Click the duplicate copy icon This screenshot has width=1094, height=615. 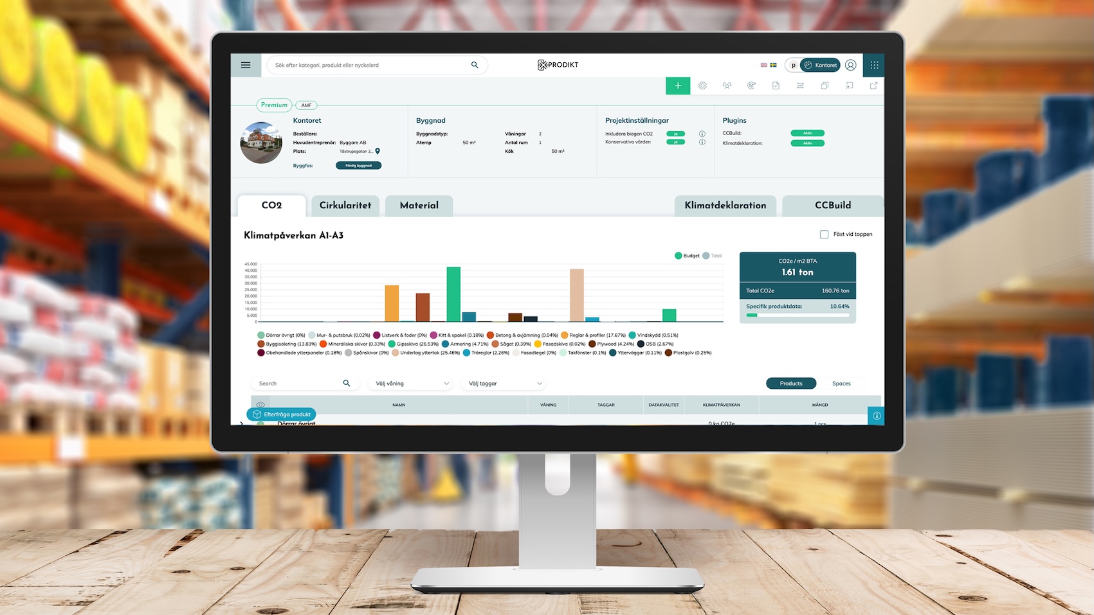coord(825,85)
